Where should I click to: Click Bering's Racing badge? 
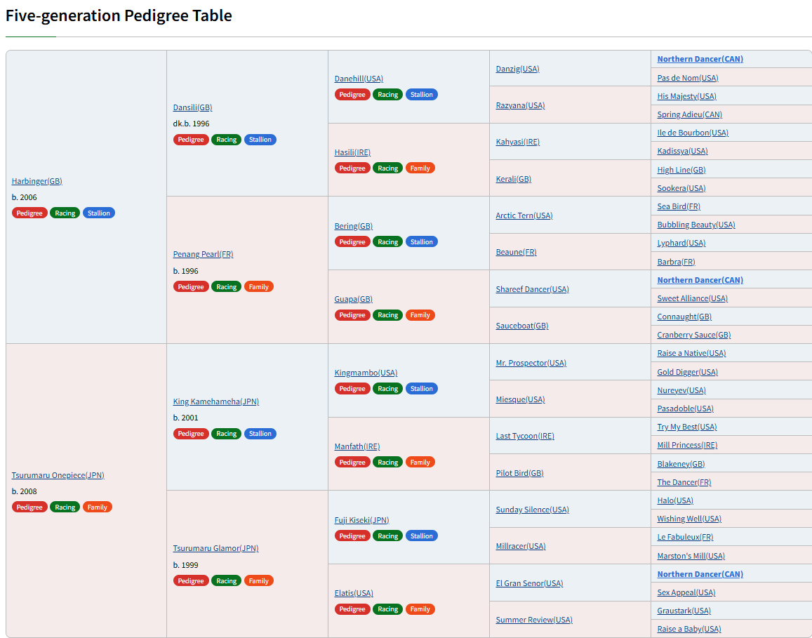[388, 242]
